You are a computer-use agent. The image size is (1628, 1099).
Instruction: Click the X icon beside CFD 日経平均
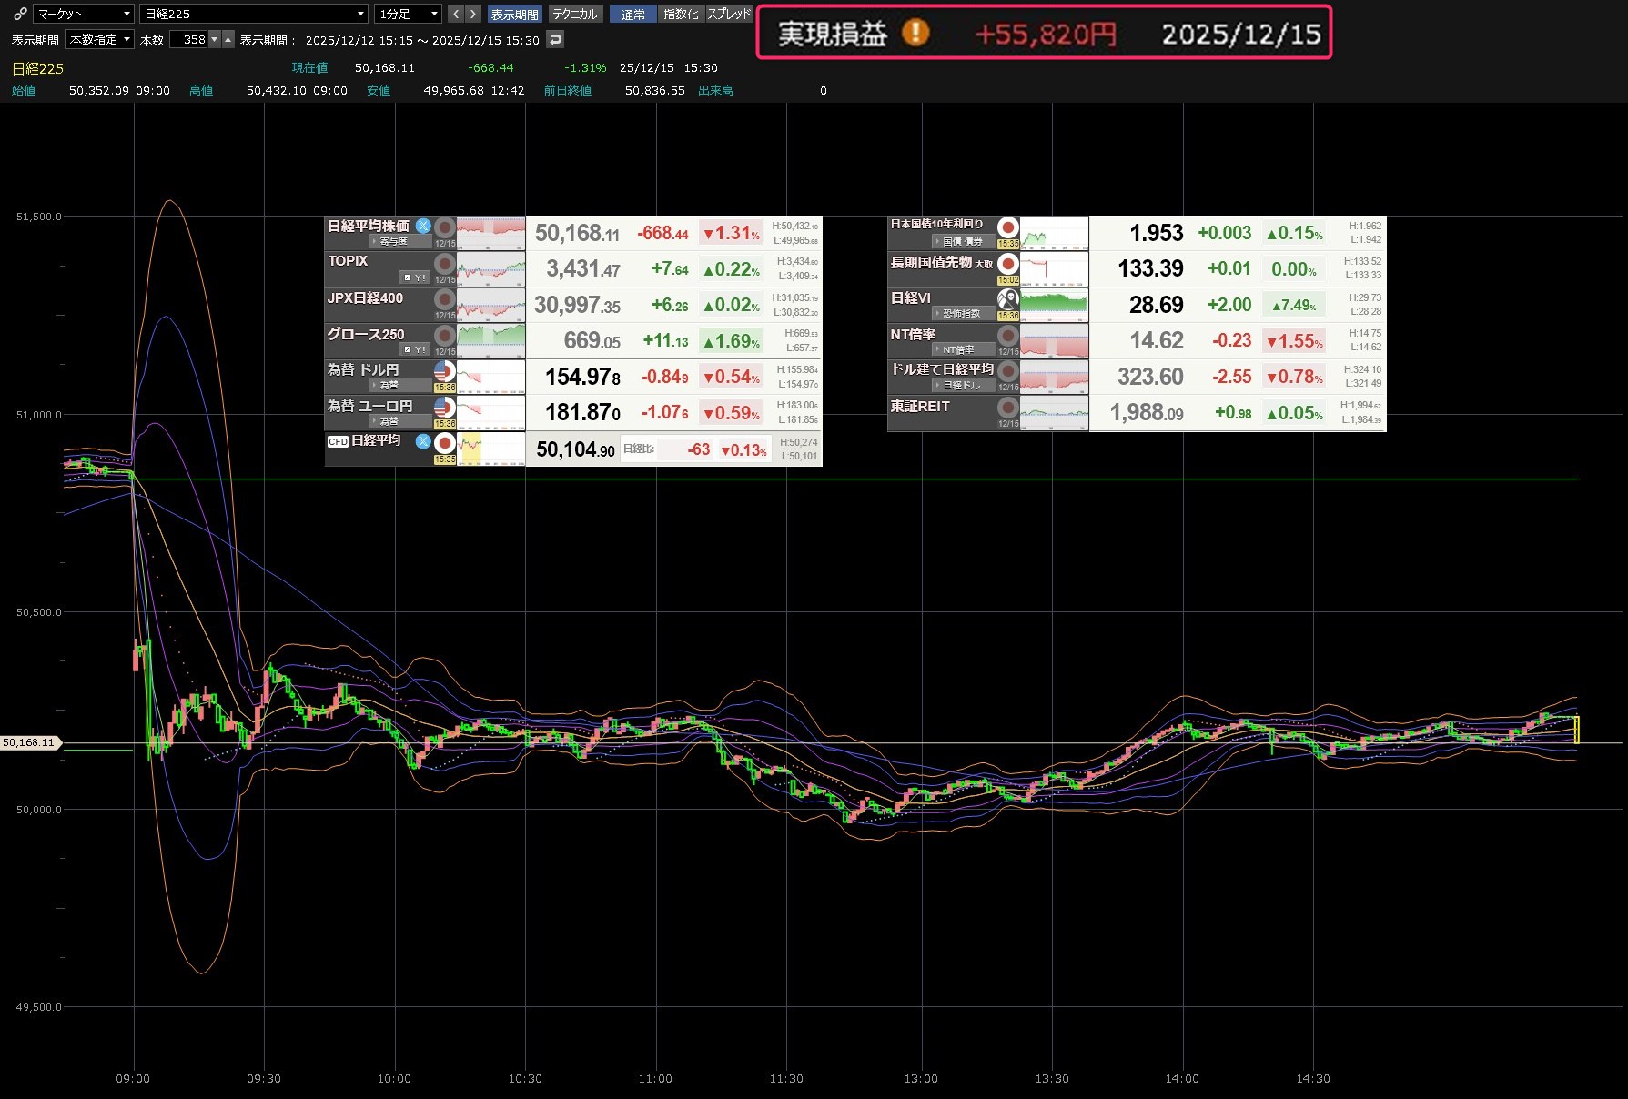point(423,441)
